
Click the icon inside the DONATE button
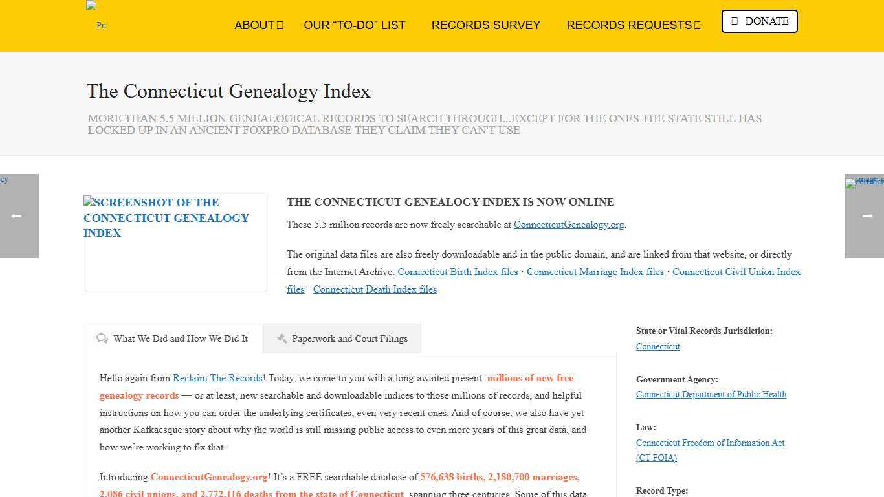(x=735, y=21)
